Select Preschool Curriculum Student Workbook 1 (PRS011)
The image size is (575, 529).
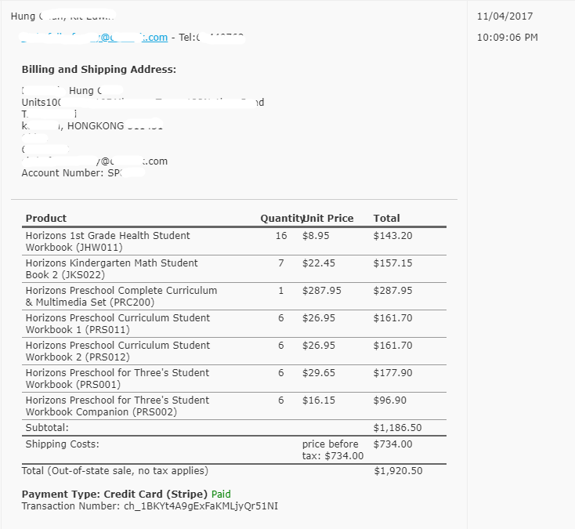(x=118, y=324)
